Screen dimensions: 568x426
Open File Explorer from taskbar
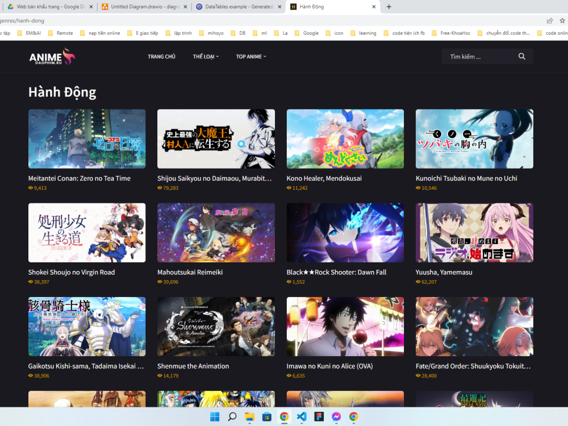click(x=249, y=417)
